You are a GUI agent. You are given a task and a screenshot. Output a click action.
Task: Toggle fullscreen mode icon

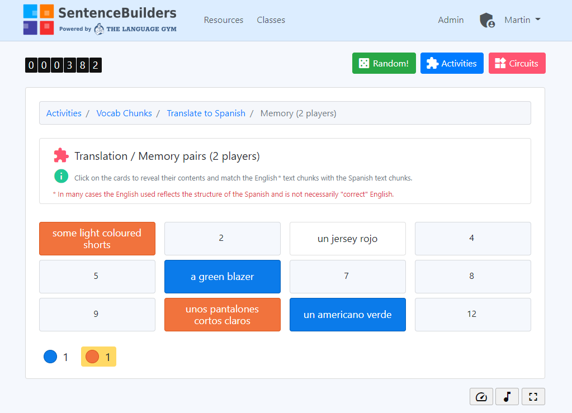(x=533, y=397)
